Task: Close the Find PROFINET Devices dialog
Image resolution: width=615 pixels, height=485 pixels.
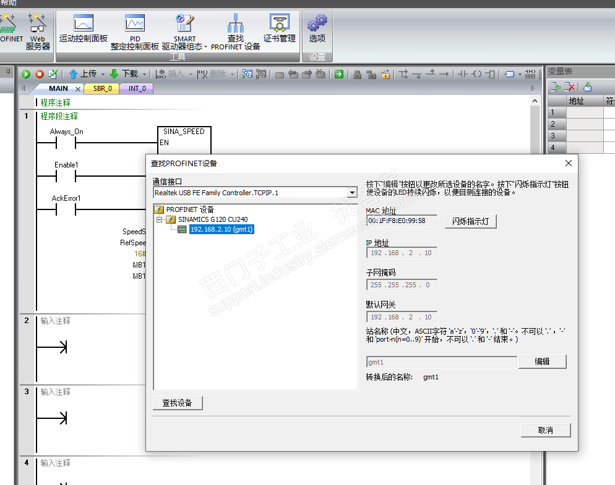Action: (569, 163)
